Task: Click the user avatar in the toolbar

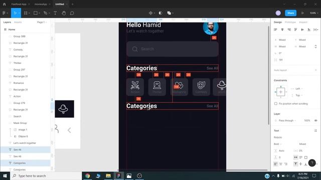Action: click(278, 13)
